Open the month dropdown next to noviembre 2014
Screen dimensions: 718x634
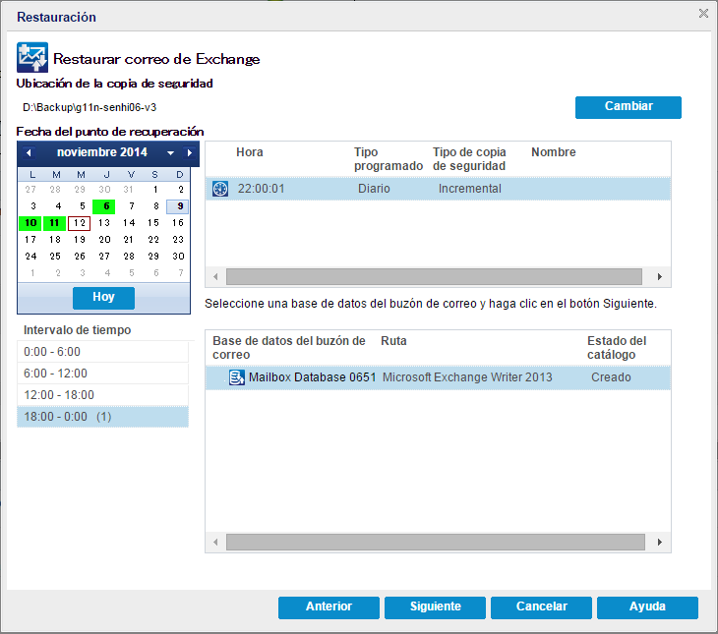pos(170,153)
